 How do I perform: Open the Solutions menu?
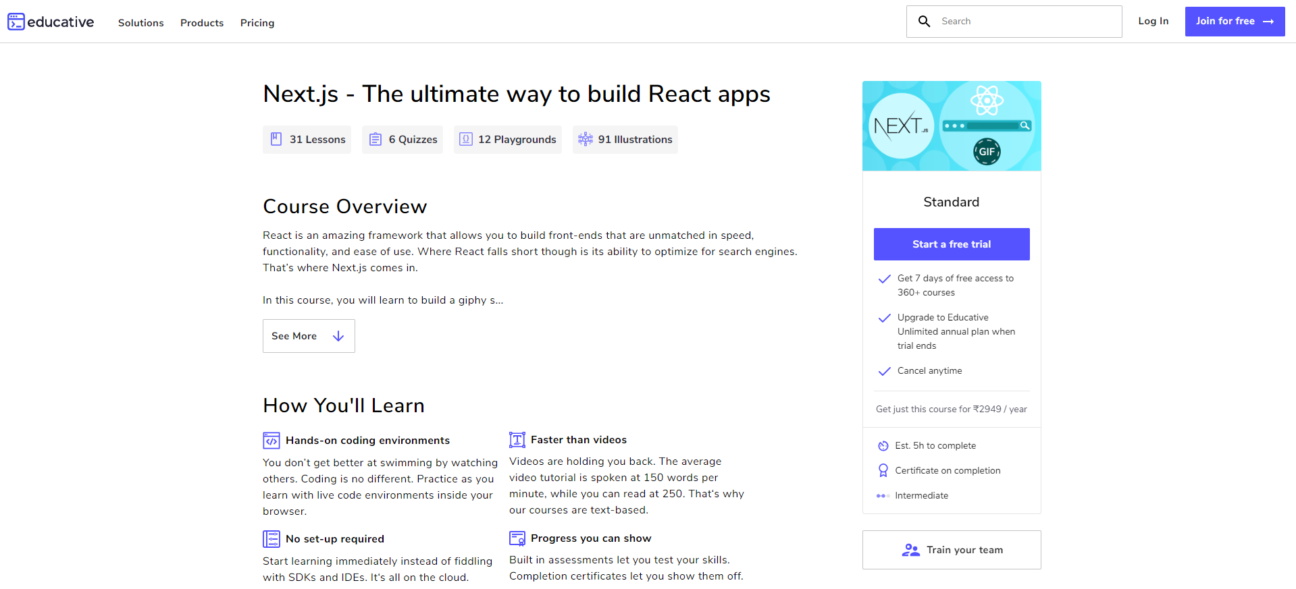(141, 23)
